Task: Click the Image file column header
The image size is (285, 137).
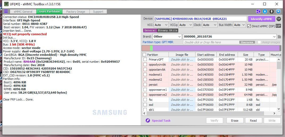Action: tap(182, 55)
